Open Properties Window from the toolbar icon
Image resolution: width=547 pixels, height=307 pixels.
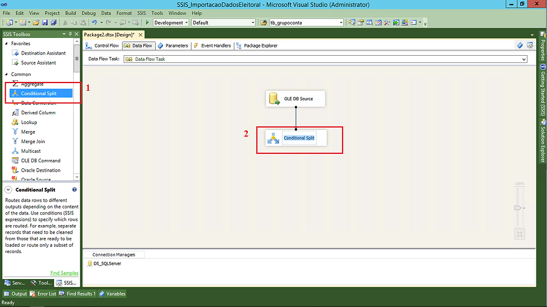tap(361, 23)
